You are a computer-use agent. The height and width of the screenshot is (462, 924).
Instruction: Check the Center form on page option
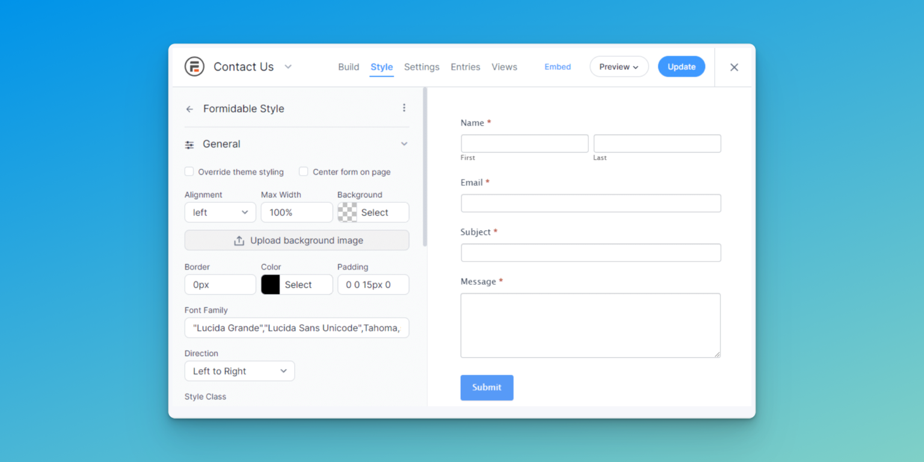[x=304, y=172]
